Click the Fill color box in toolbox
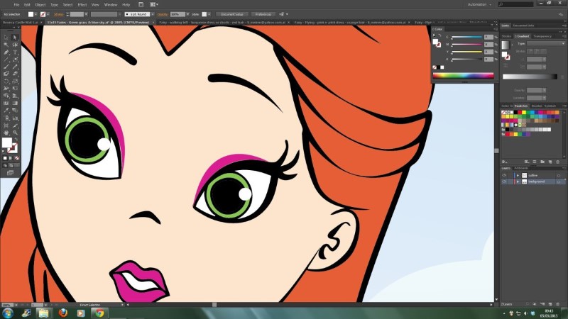Screen dimensions: 568x319 [x=7, y=142]
